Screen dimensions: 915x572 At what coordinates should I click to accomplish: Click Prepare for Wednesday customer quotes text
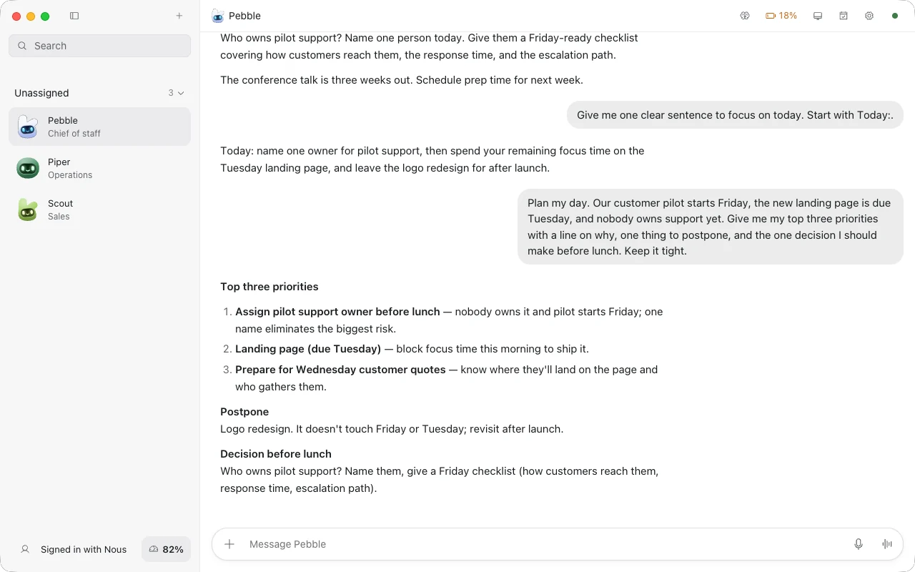pyautogui.click(x=340, y=370)
